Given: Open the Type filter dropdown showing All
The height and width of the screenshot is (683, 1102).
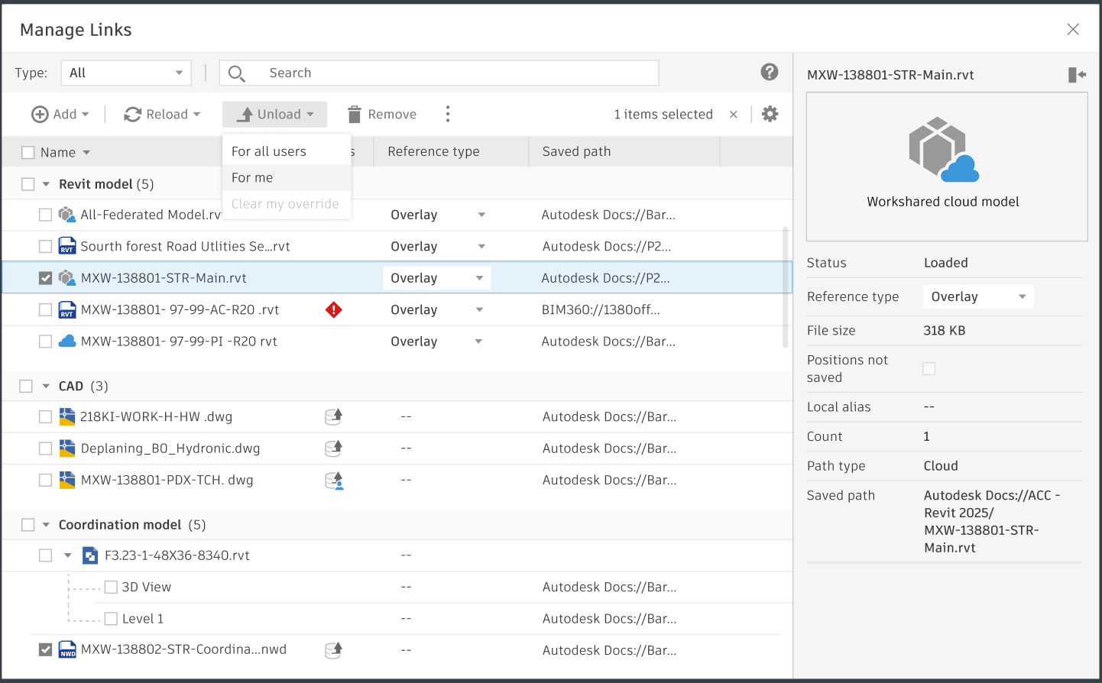Looking at the screenshot, I should [125, 73].
